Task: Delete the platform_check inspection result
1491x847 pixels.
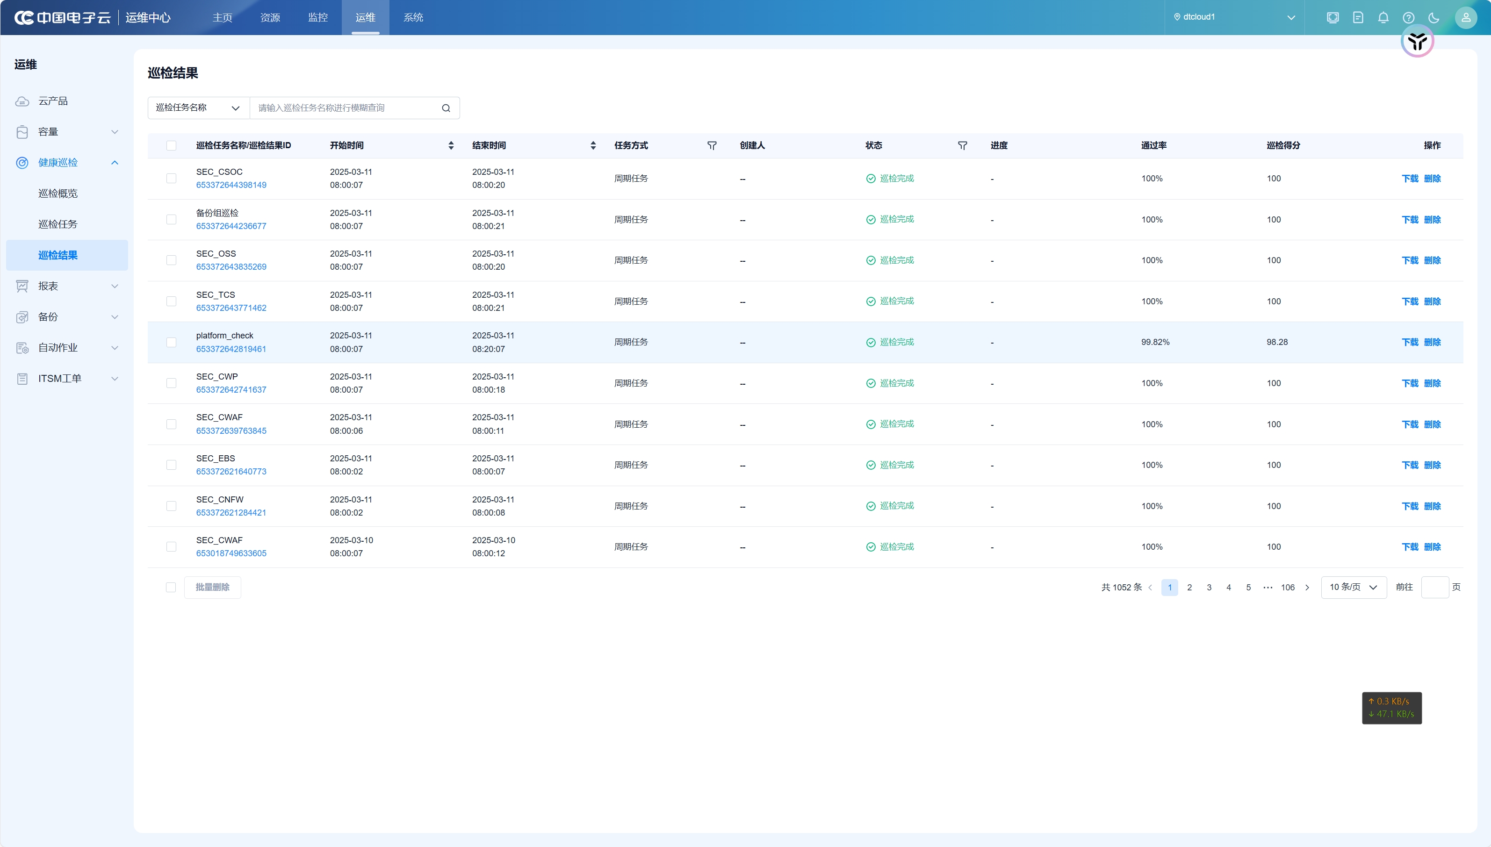Action: tap(1432, 342)
